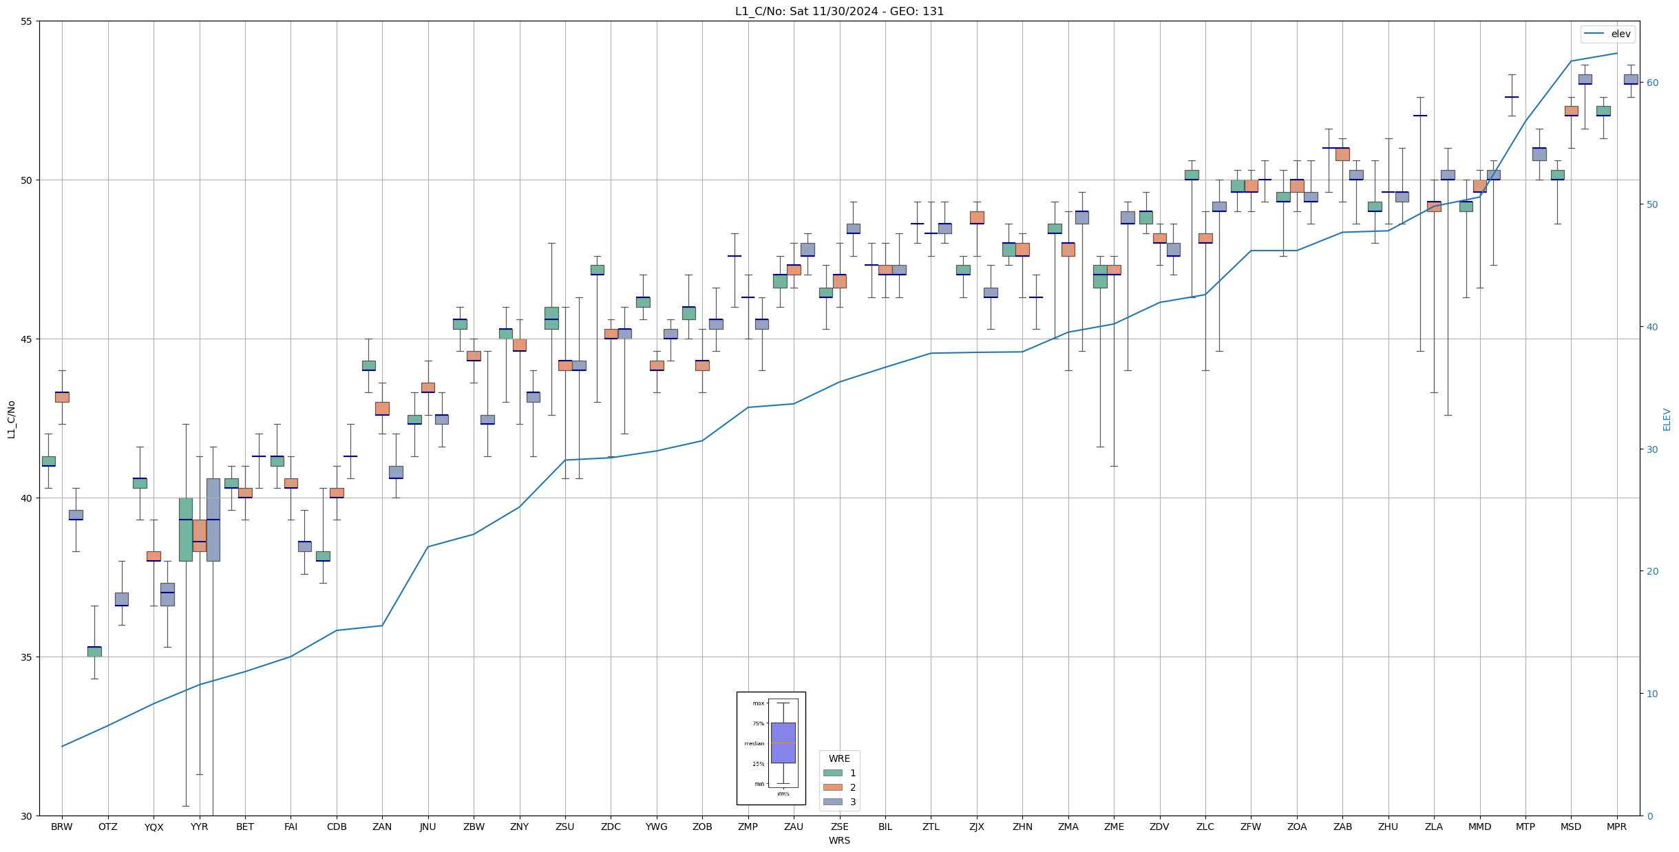1679x852 pixels.
Task: Click the ELEV right axis label
Action: point(1667,419)
